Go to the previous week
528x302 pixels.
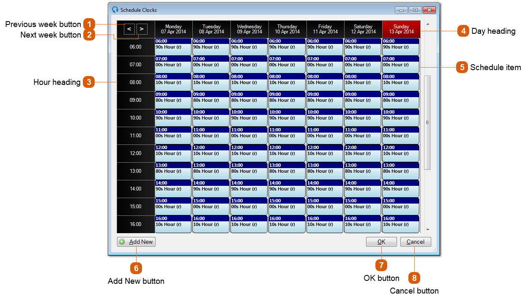pyautogui.click(x=129, y=29)
